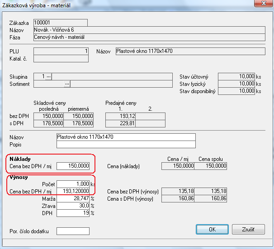The width and height of the screenshot is (274, 249).
Task: Edit the Výnosy Cena bez DPH field
Action: (x=73, y=192)
